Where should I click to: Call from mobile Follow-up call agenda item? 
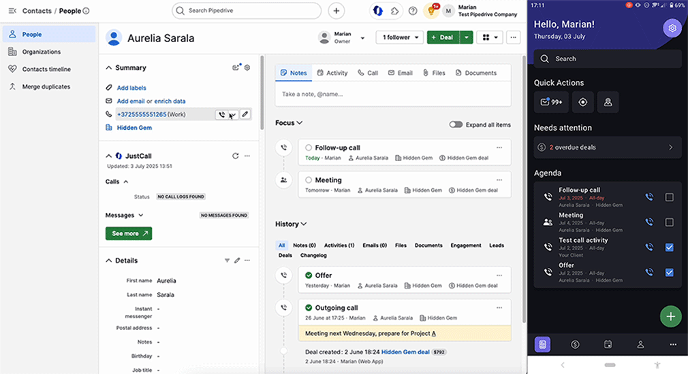[x=649, y=197]
